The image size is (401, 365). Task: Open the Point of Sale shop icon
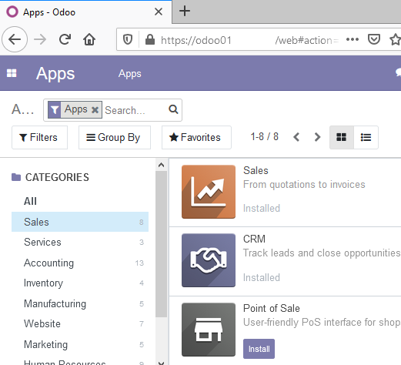point(209,330)
